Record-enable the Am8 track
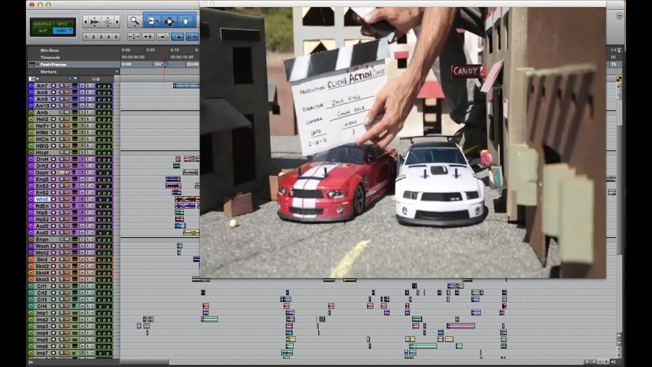Screen dimensions: 652x367 point(53,92)
